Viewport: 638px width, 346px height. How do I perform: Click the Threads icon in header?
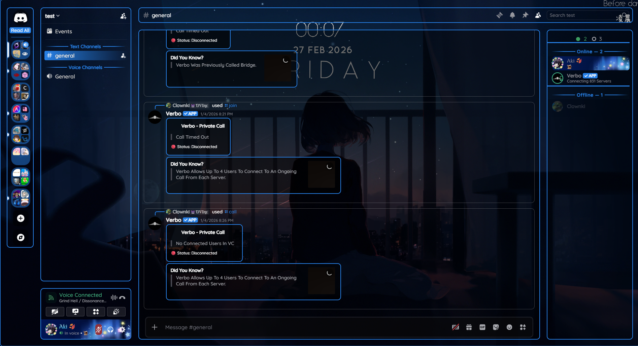click(500, 15)
